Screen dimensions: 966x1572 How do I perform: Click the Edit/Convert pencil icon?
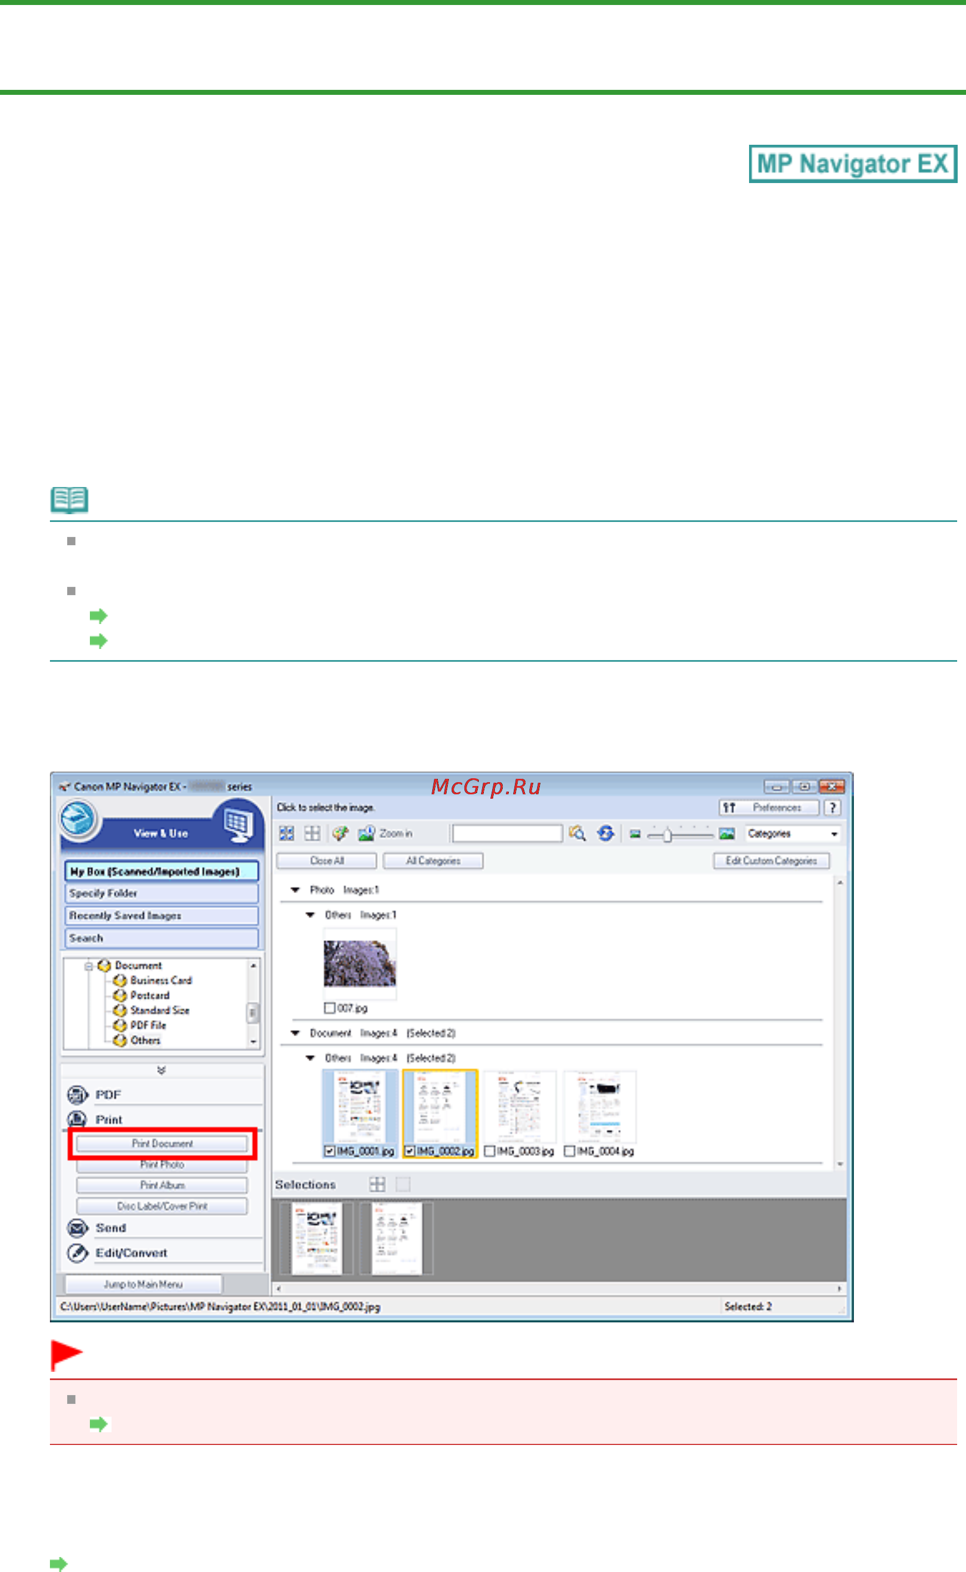click(x=77, y=1252)
